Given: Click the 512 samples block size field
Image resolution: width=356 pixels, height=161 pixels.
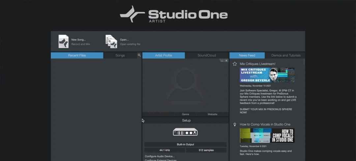Looking at the screenshot, I should (206, 150).
